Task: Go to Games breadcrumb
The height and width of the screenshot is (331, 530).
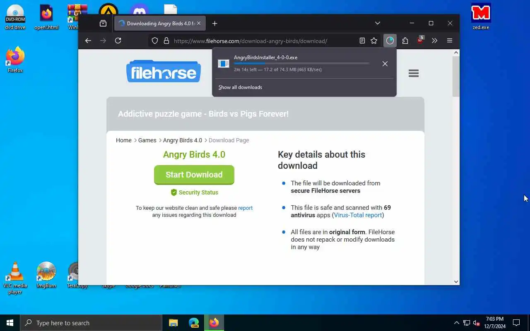Action: (x=147, y=140)
